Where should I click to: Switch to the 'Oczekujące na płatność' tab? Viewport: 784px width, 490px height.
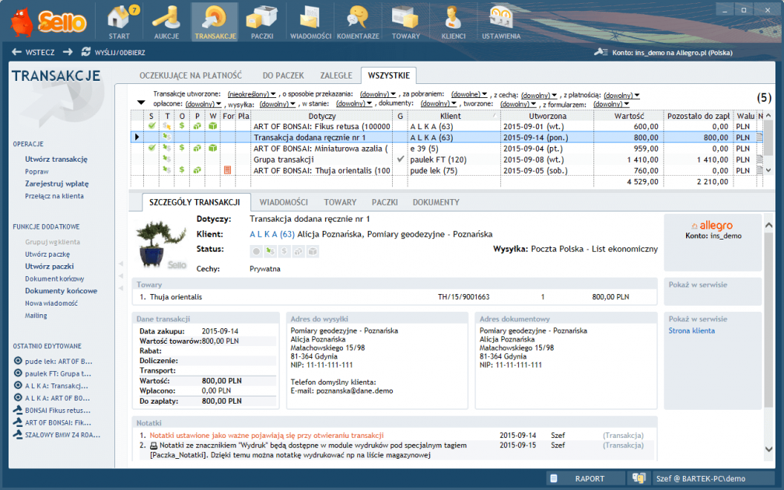[x=191, y=75]
